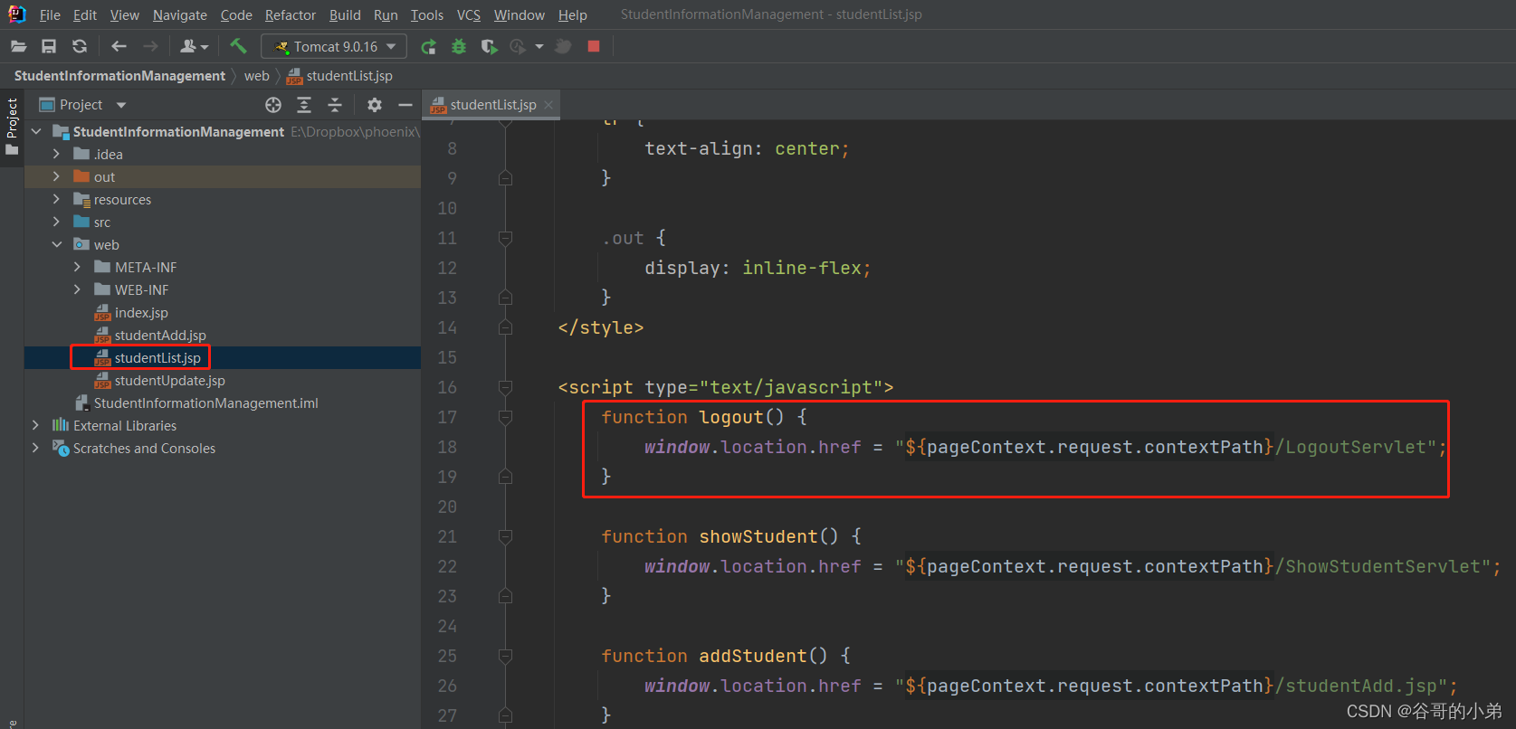Image resolution: width=1516 pixels, height=729 pixels.
Task: Expand the META-INF folder
Action: coord(77,268)
